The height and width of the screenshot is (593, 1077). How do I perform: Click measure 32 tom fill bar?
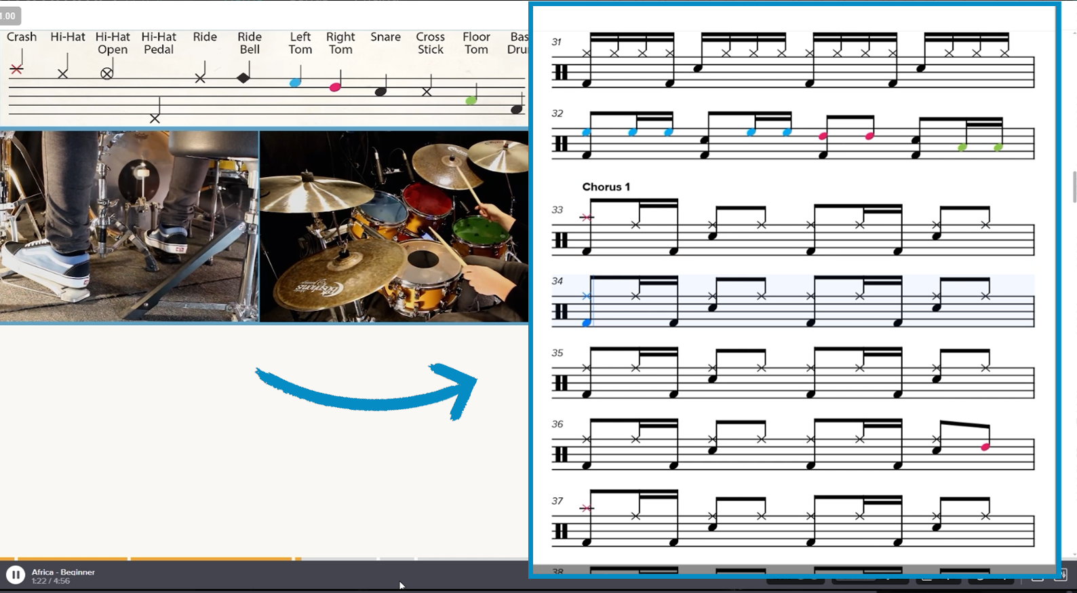[x=794, y=136]
